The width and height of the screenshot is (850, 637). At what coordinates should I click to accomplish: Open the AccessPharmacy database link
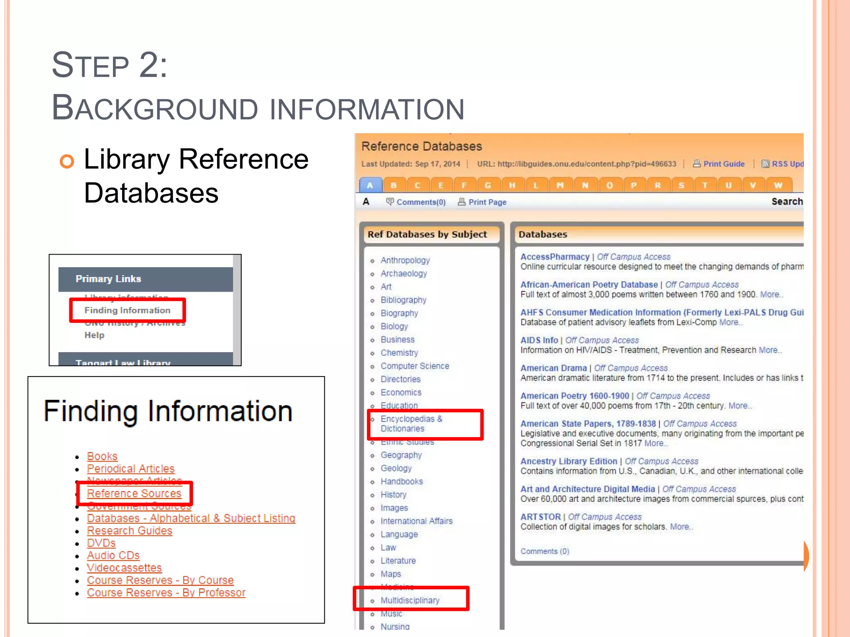[555, 257]
